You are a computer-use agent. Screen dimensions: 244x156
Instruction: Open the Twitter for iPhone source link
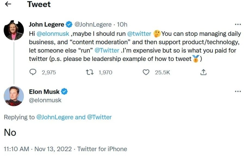pos(102,149)
